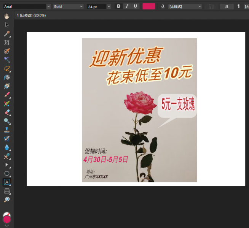249x228 pixels.
Task: Select the Move tool arrow
Action: tap(7, 25)
